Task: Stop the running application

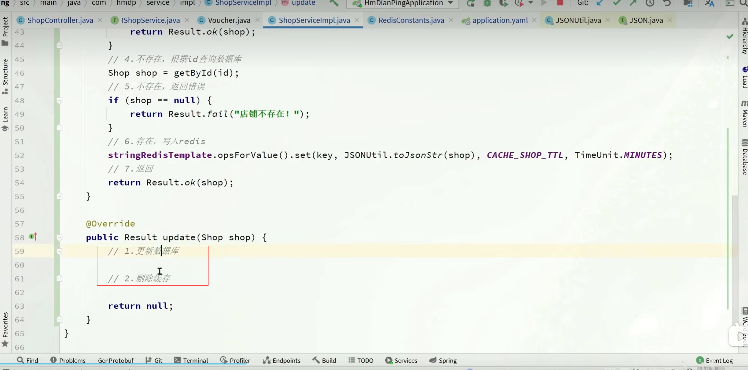Action: tap(560, 3)
